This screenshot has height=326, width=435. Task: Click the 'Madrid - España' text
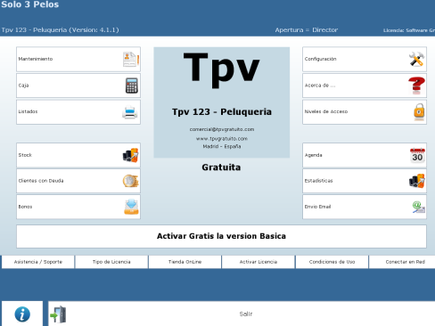point(222,146)
